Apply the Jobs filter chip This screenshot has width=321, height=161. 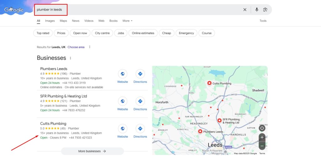[x=121, y=33]
